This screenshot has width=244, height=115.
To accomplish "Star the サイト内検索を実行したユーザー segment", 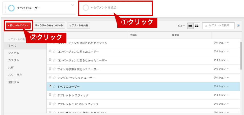I will 54,69.
